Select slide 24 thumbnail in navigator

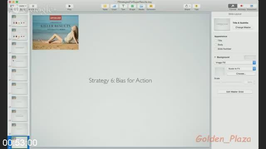coord(20,48)
